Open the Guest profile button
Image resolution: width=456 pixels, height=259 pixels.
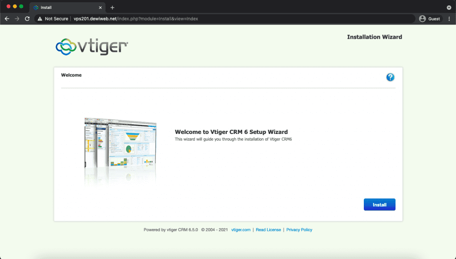430,19
